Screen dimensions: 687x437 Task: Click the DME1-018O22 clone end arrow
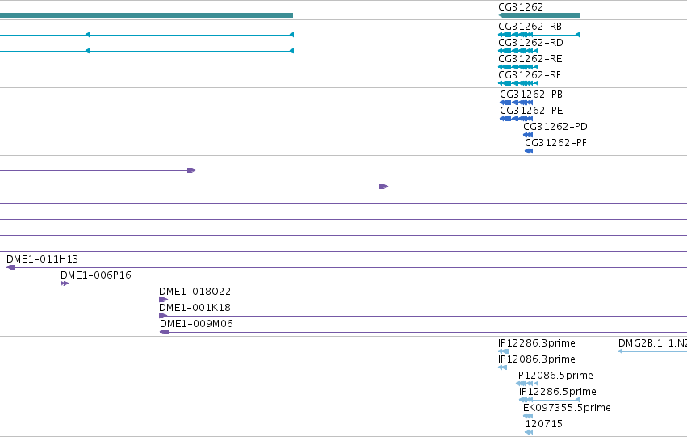(x=163, y=300)
